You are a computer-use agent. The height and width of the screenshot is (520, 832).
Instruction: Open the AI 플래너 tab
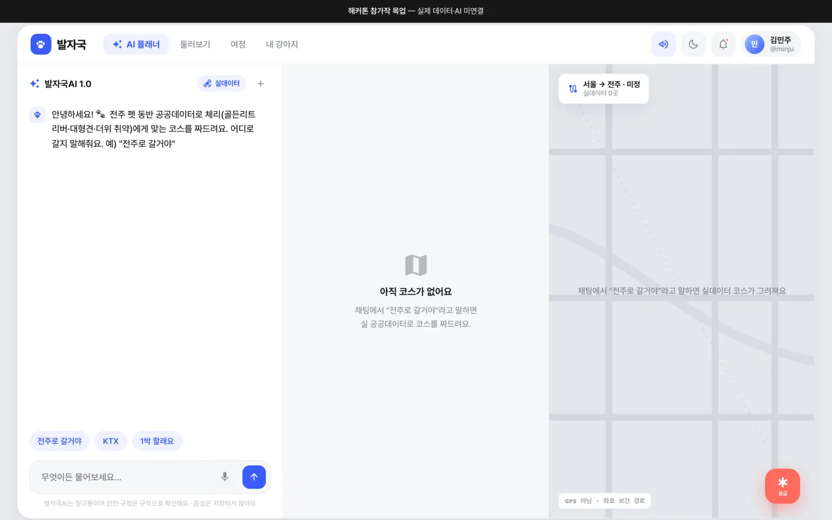click(x=136, y=44)
